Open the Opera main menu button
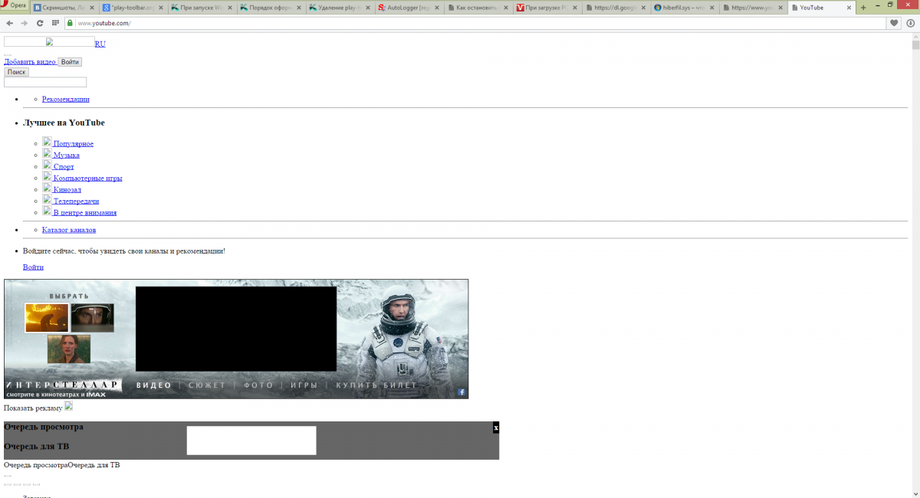This screenshot has height=498, width=920. click(x=15, y=5)
